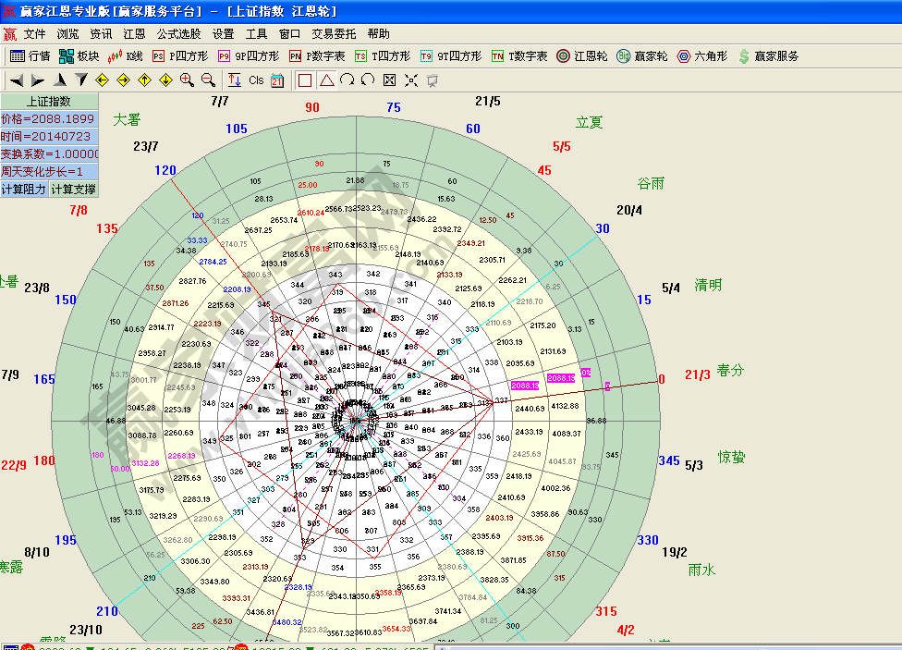This screenshot has width=902, height=650.
Task: Toggle the boxed X overlay button
Action: tap(389, 80)
